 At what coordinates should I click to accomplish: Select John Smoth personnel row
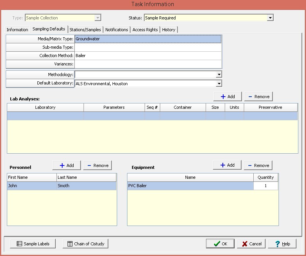[x=62, y=186]
